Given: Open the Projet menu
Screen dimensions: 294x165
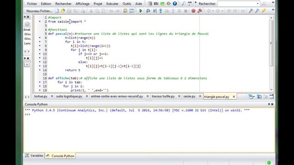Looking at the screenshot, I should click(x=98, y=4).
